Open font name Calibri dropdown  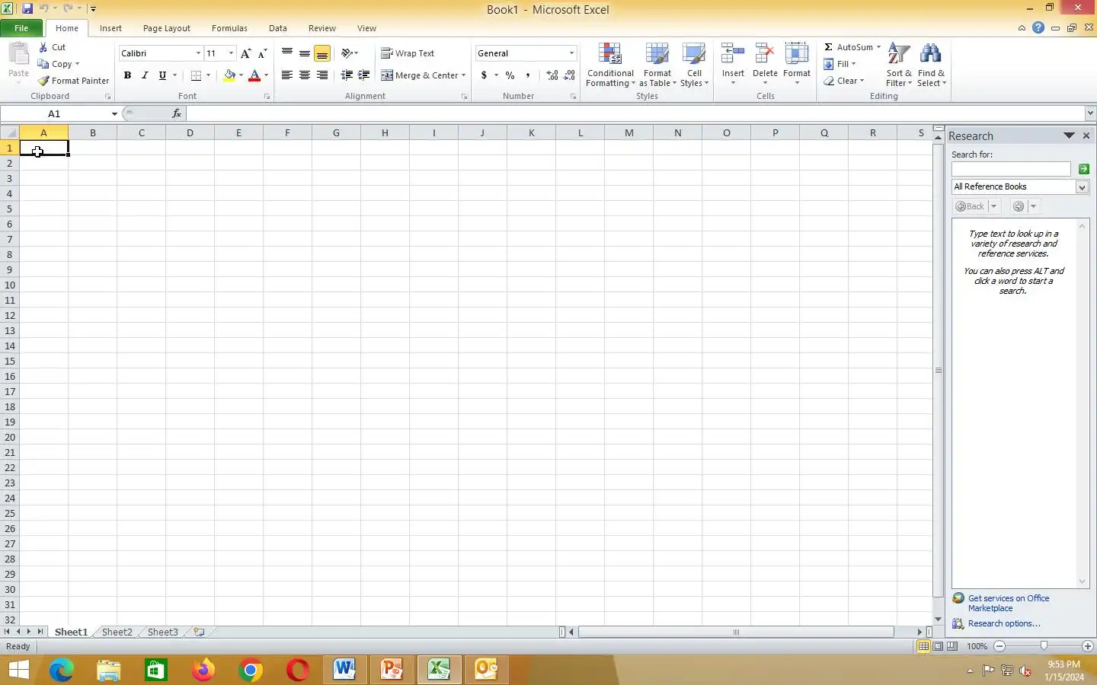pyautogui.click(x=198, y=53)
